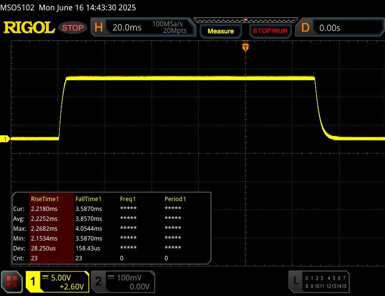
Task: Click the rise time deviation 28.250us
Action: point(43,248)
